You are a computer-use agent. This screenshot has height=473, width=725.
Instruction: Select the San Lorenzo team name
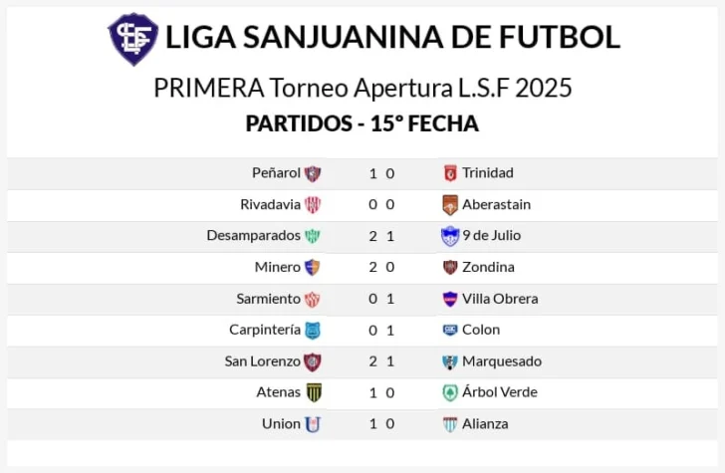[263, 361]
